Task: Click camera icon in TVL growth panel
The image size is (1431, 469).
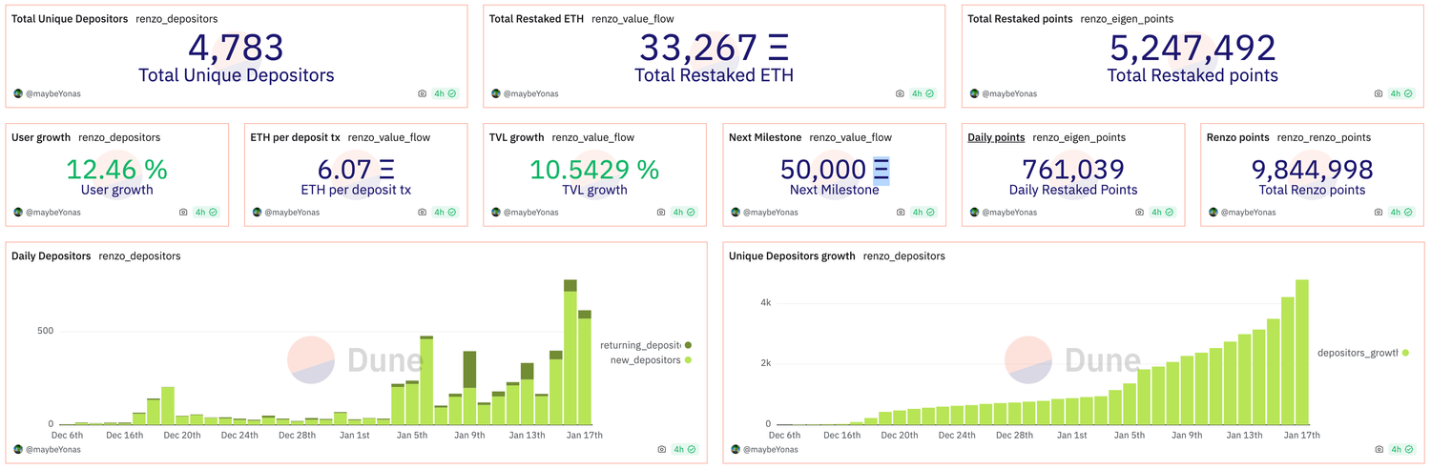Action: tap(661, 213)
